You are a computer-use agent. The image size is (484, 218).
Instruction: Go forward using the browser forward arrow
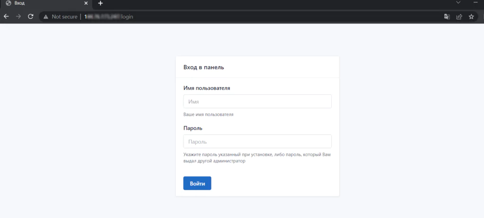click(x=18, y=17)
